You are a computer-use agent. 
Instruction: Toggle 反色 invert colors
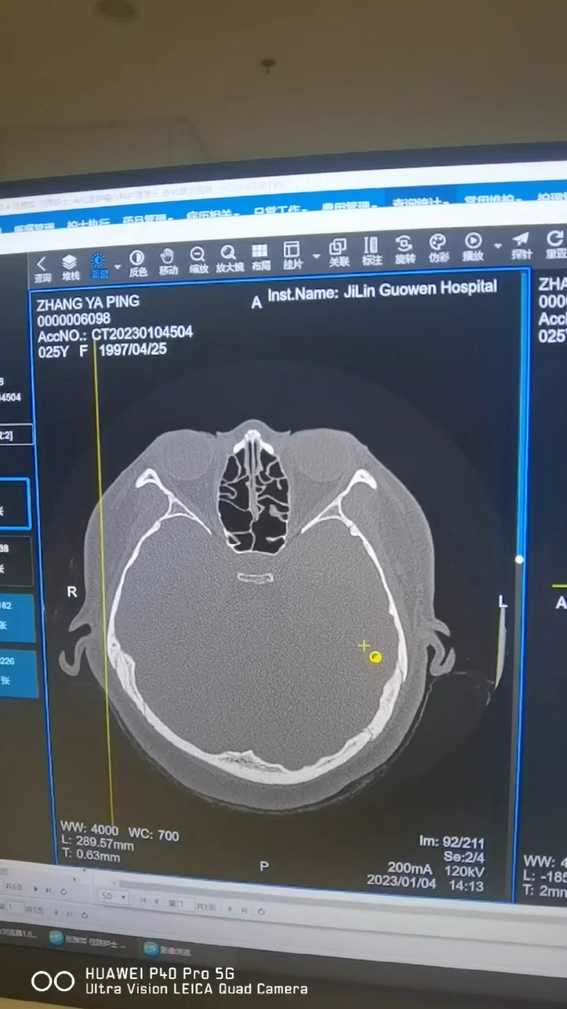[x=137, y=263]
